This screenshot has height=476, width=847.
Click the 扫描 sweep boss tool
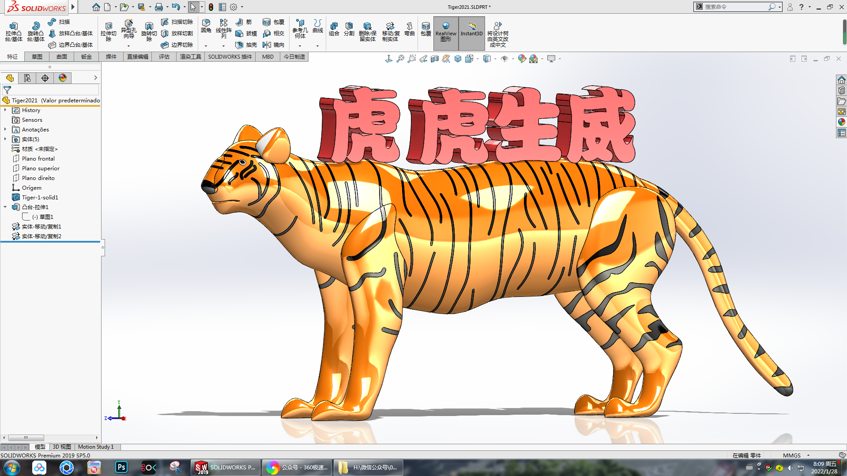(59, 22)
